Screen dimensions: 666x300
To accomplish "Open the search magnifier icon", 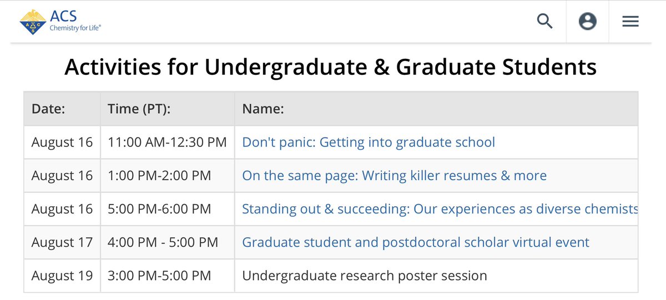I will (x=545, y=22).
